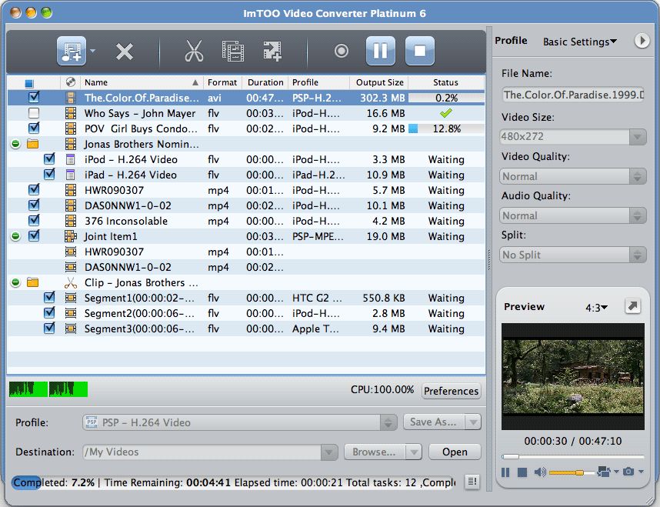
Task: Click the joint-item film icon on Joint Item1
Action: point(71,236)
